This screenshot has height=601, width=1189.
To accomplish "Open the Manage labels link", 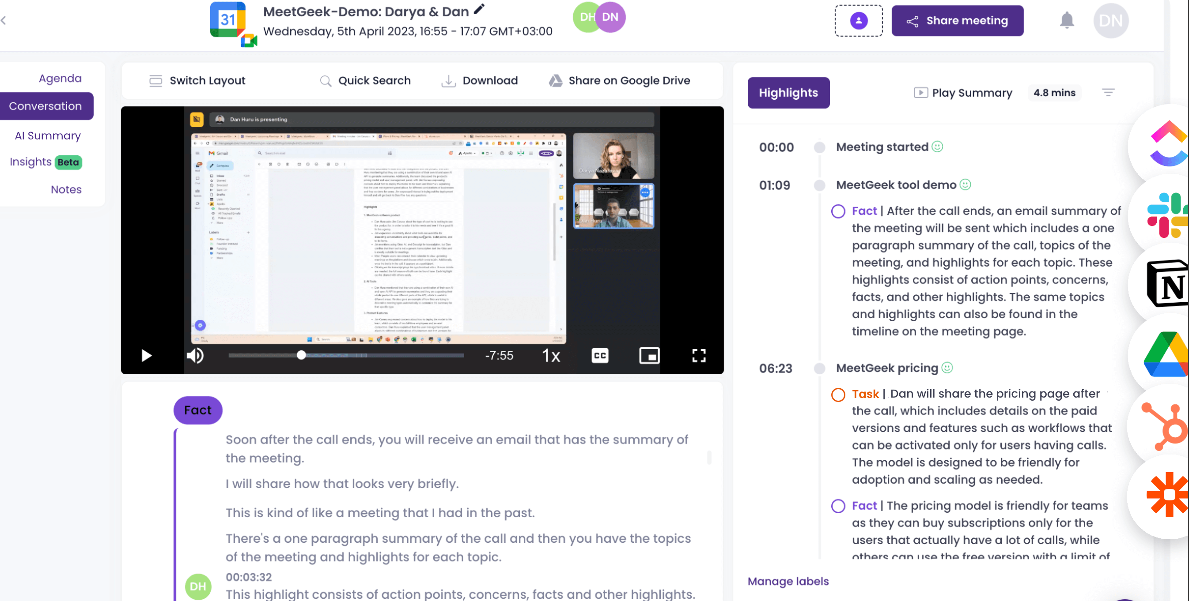I will pyautogui.click(x=789, y=581).
